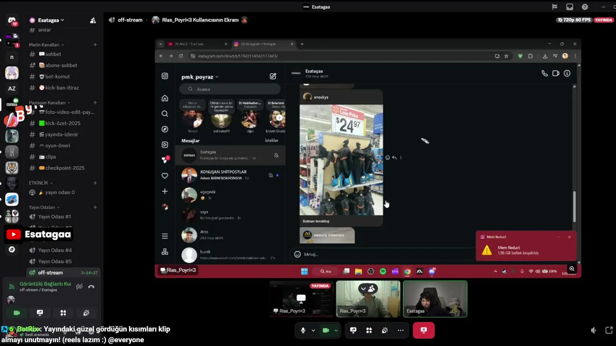The height and width of the screenshot is (346, 616).
Task: Open microphone options arrow
Action: click(313, 330)
